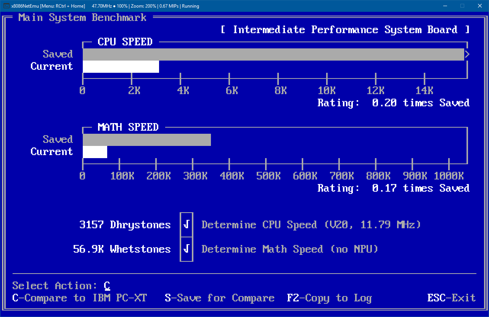
Task: Click the white Current Math speed bar
Action: (95, 152)
